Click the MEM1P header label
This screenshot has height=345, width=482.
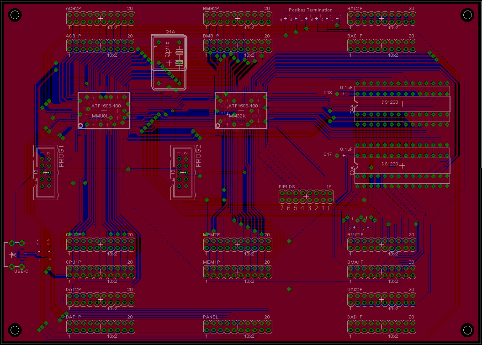(212, 262)
